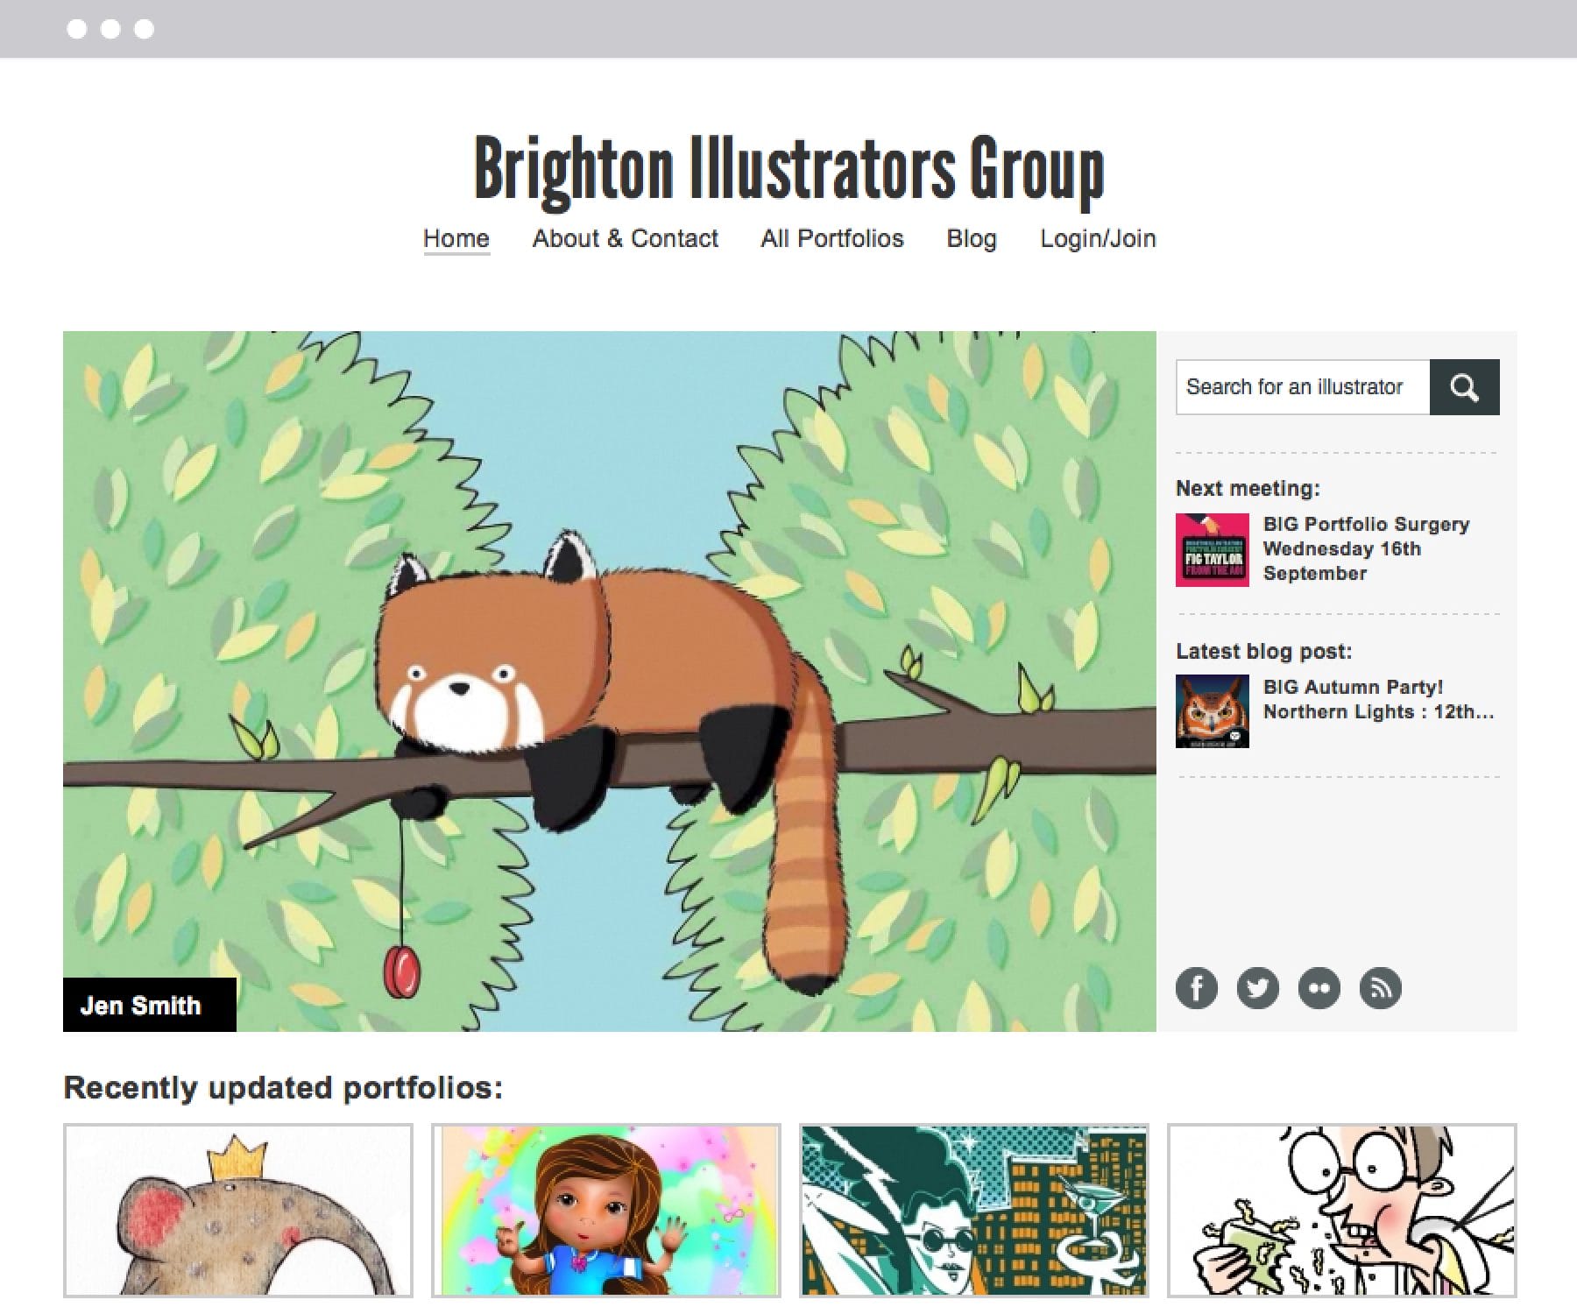Viewport: 1577px width, 1314px height.
Task: Open the Twitter social icon
Action: coord(1257,988)
